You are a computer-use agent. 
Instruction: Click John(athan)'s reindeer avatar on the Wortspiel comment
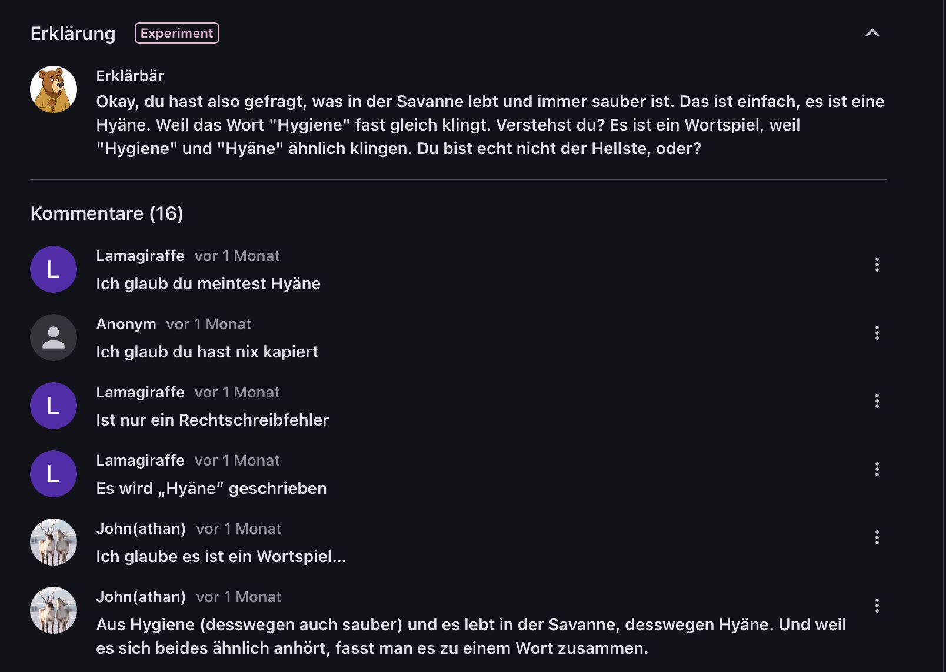coord(54,542)
